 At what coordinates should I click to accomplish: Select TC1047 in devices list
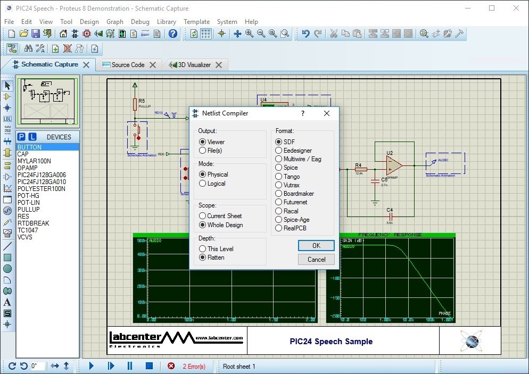47,230
